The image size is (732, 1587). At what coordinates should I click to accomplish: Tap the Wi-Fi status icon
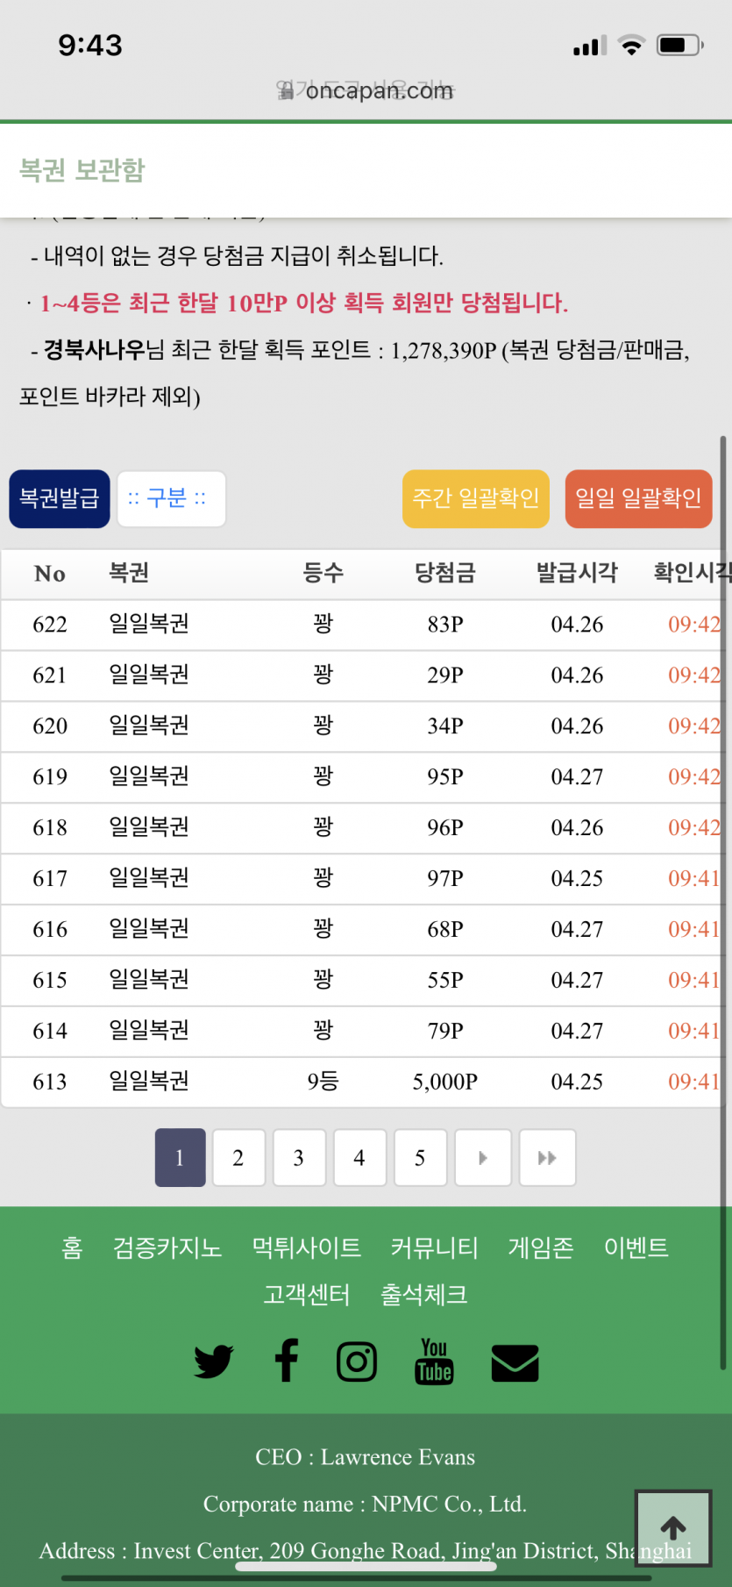point(631,45)
